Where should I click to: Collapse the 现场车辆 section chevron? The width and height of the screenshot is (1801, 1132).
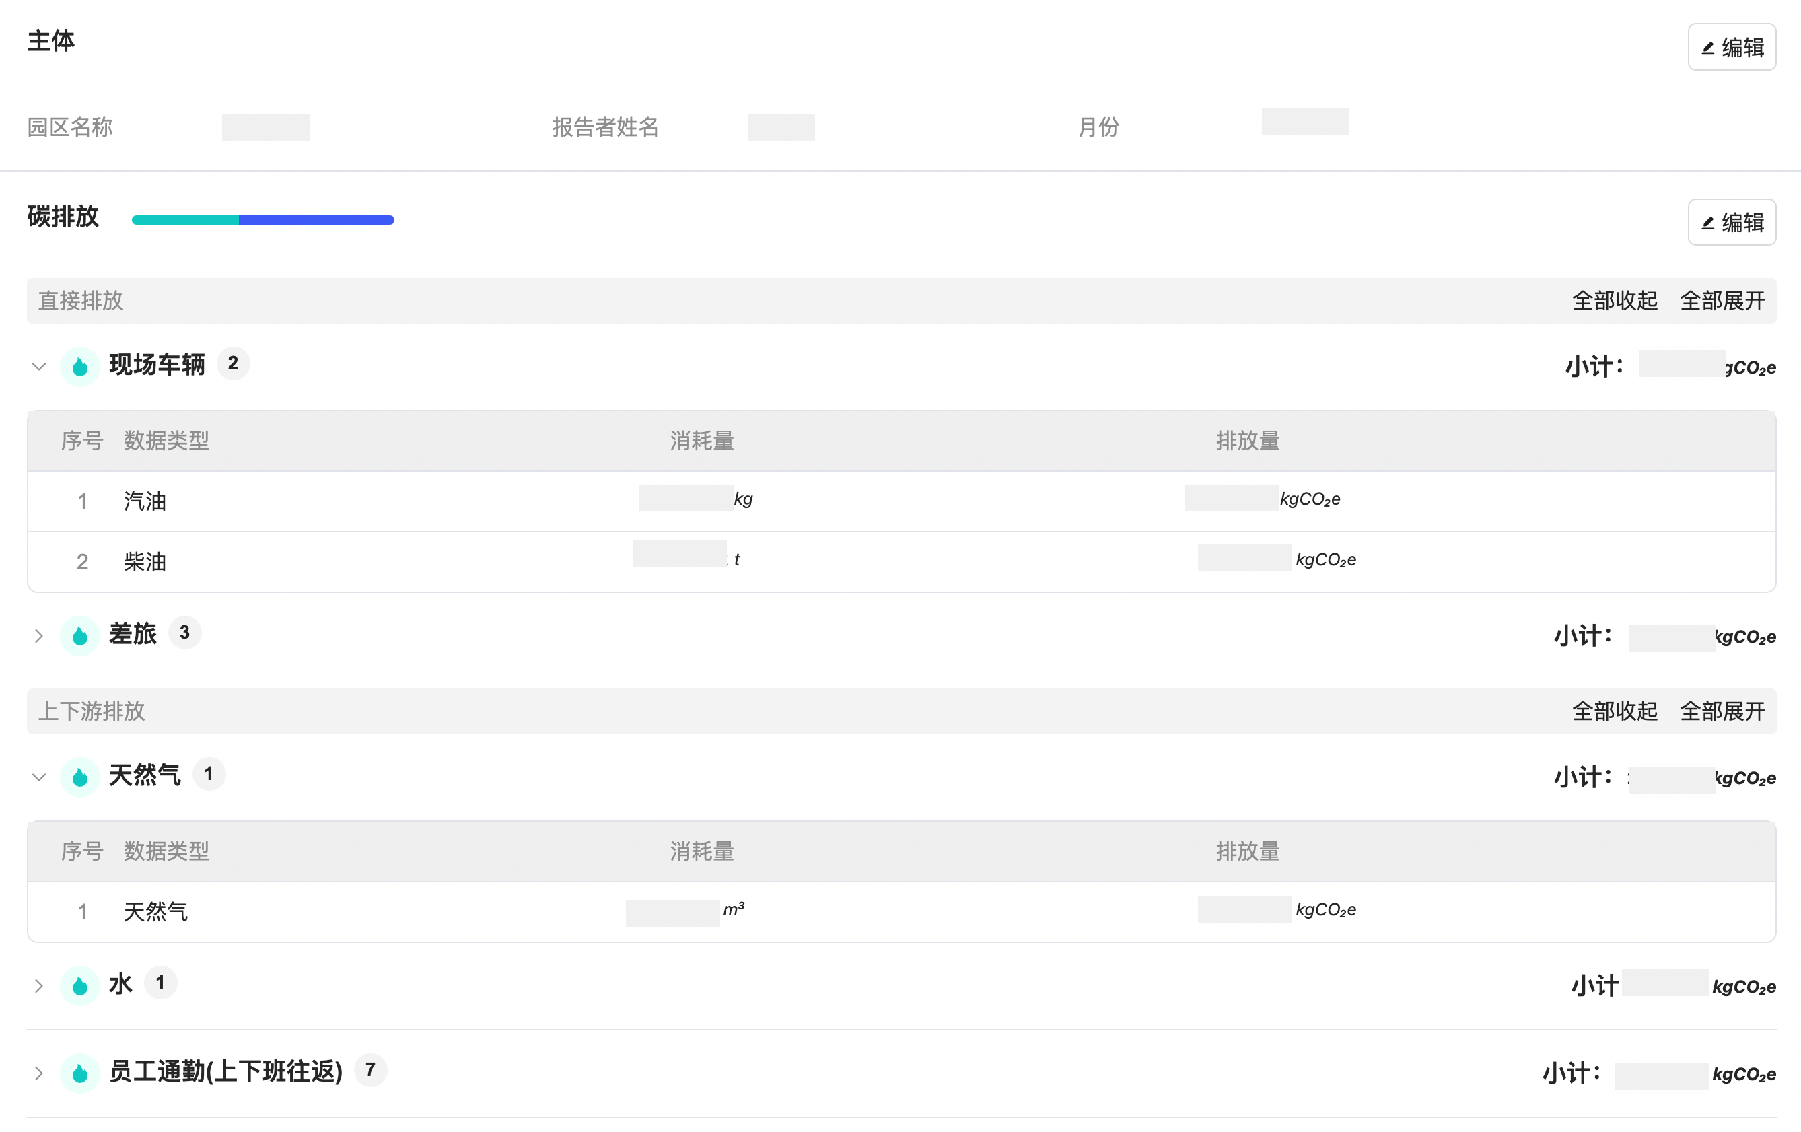coord(39,366)
